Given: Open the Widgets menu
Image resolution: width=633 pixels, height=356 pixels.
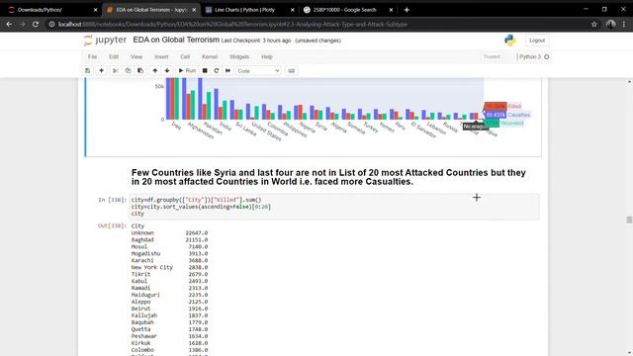Looking at the screenshot, I should point(239,57).
